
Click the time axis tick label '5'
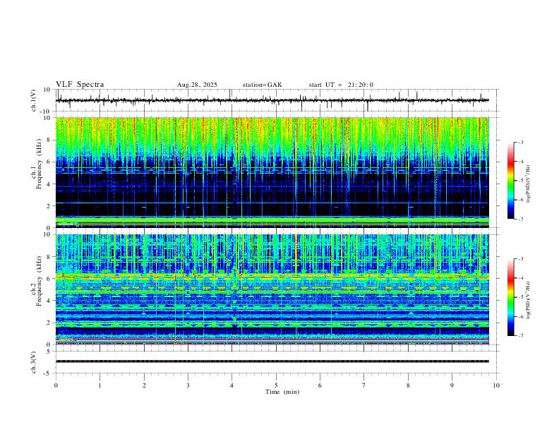(276, 385)
